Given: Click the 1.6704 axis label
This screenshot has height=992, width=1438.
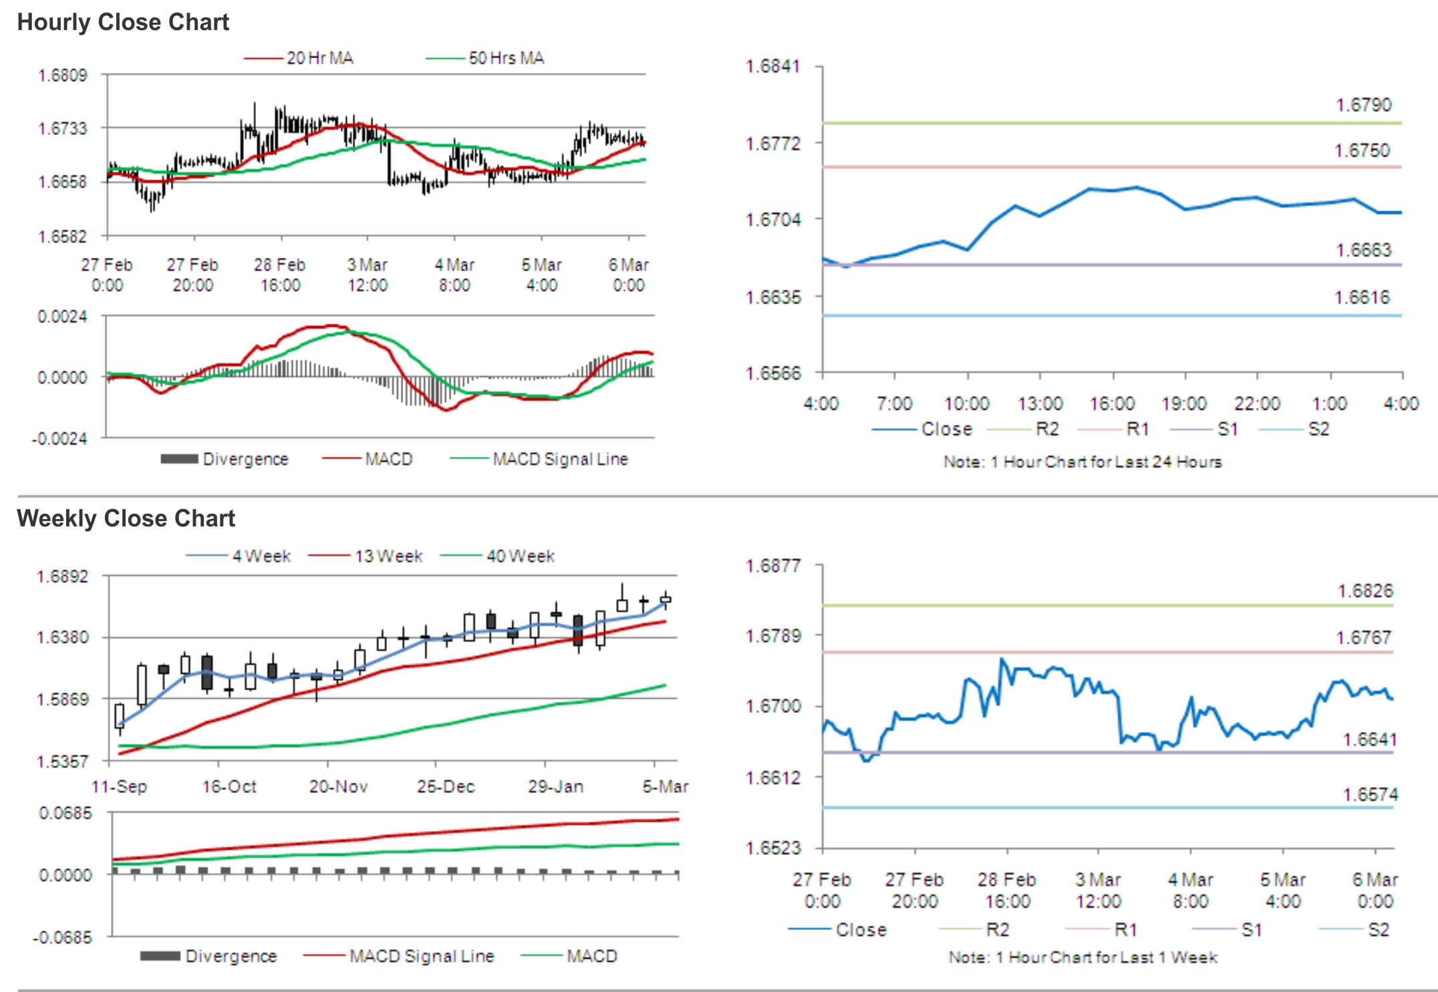Looking at the screenshot, I should click(772, 220).
